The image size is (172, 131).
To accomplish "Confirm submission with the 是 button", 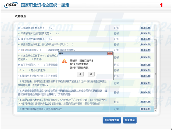I will point(80,74).
